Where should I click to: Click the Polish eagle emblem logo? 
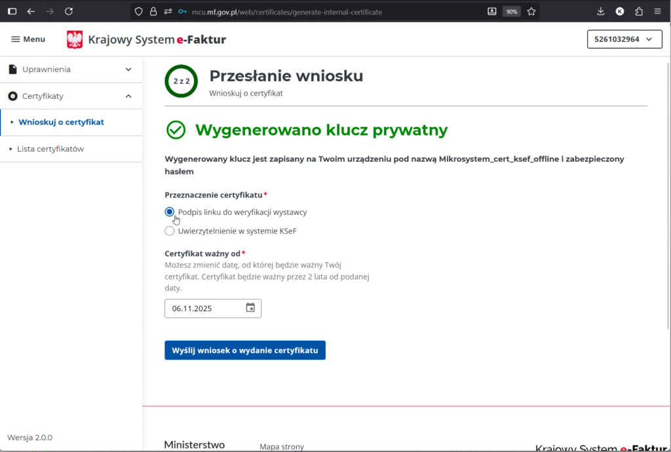click(75, 40)
